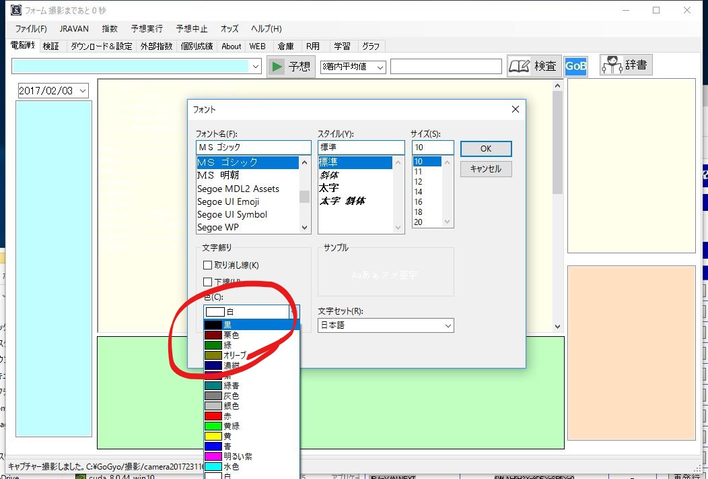This screenshot has height=479, width=708.
Task: Switch to the R用 tab
Action: tap(312, 46)
